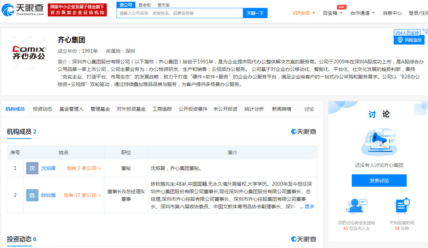Click the 姓名 column header
This screenshot has width=428, height=248.
tap(64, 152)
